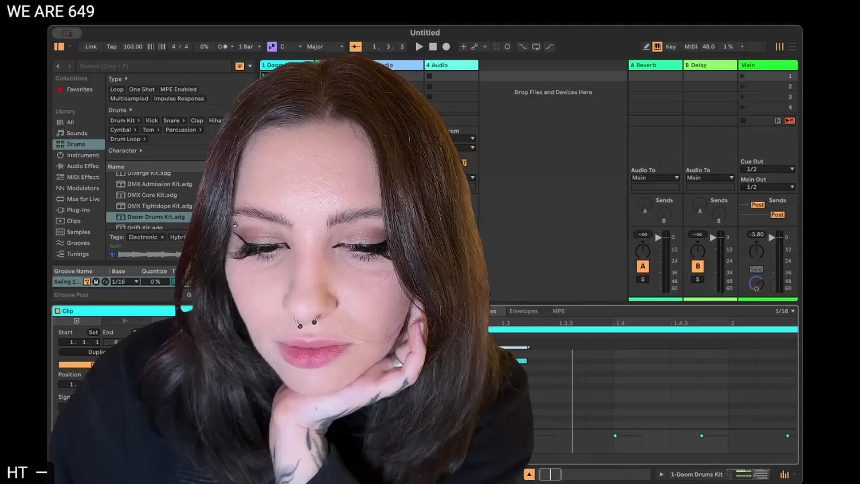The image size is (860, 484).
Task: Select Doom Drums Kit.adg preset
Action: pyautogui.click(x=155, y=217)
